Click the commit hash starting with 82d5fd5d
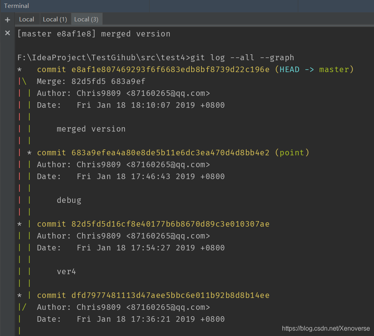The width and height of the screenshot is (374, 336). click(171, 224)
